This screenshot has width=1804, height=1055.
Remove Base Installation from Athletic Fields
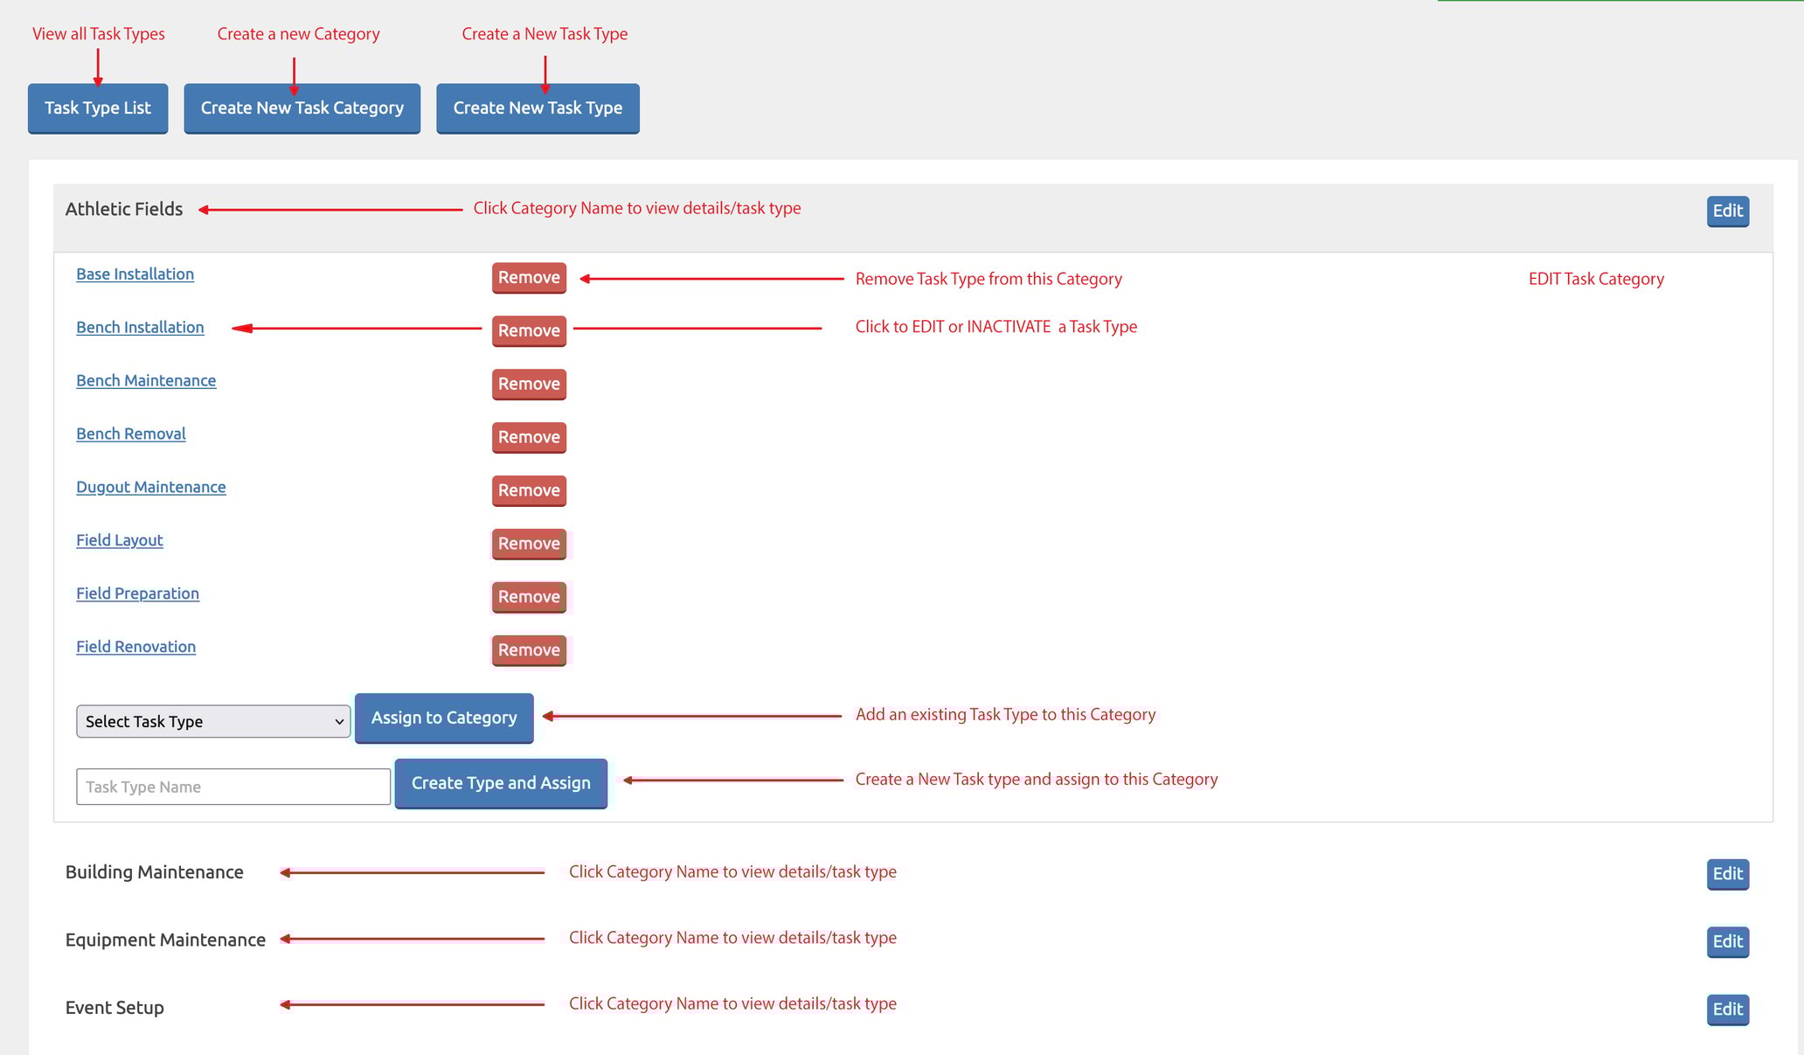pos(528,277)
